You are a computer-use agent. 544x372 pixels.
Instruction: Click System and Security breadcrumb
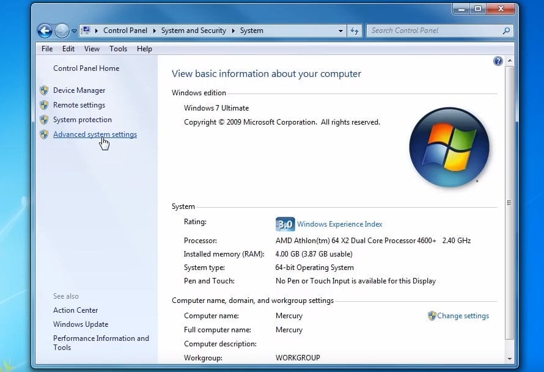pyautogui.click(x=194, y=31)
